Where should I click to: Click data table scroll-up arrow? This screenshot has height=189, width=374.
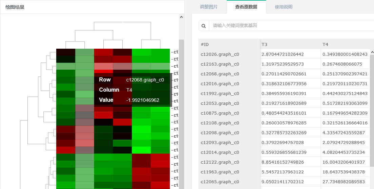[372, 52]
